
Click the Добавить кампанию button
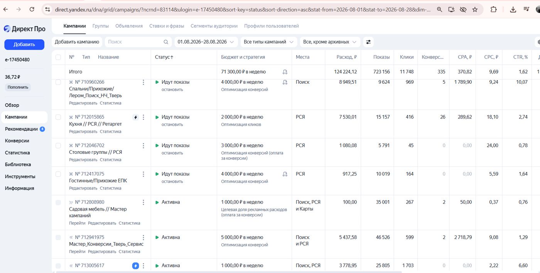[77, 42]
